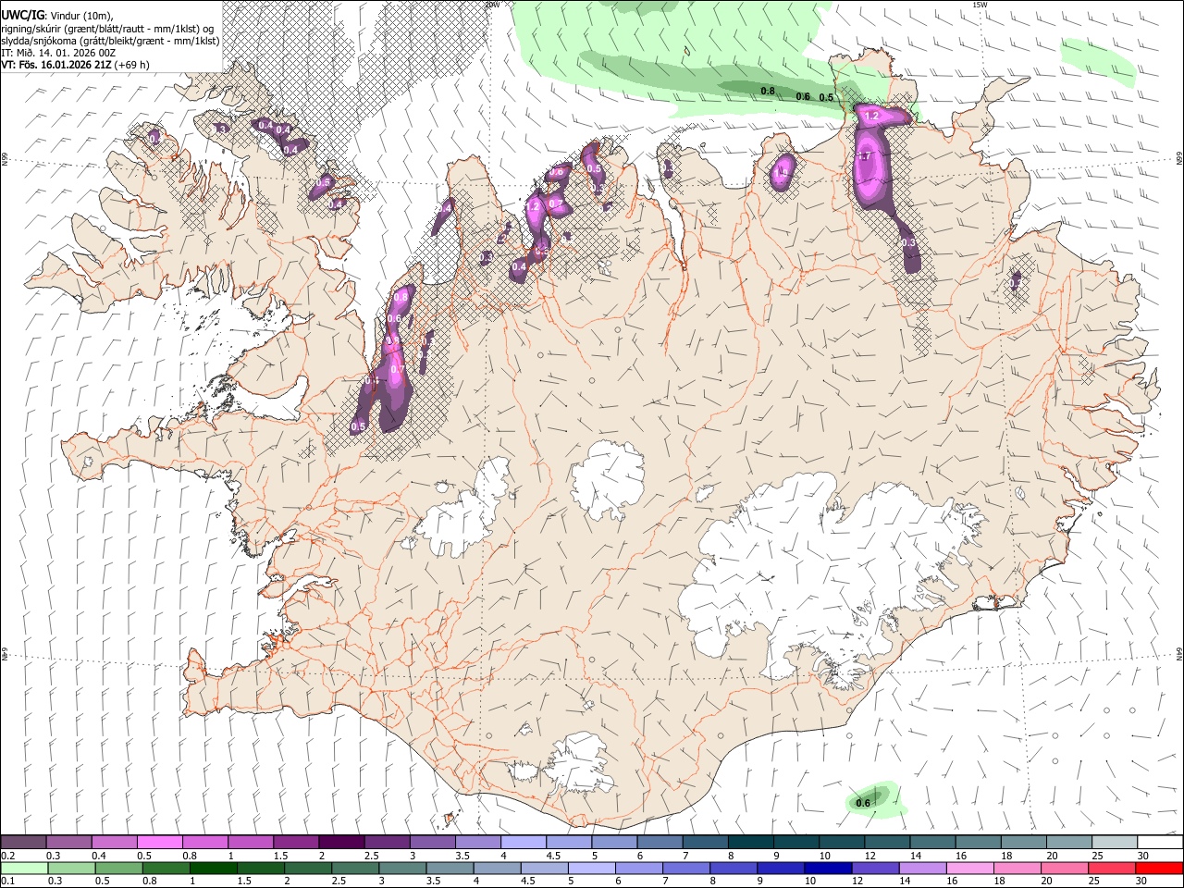Click the '12' label in the lower legend
Image resolution: width=1184 pixels, height=888 pixels.
point(858,882)
